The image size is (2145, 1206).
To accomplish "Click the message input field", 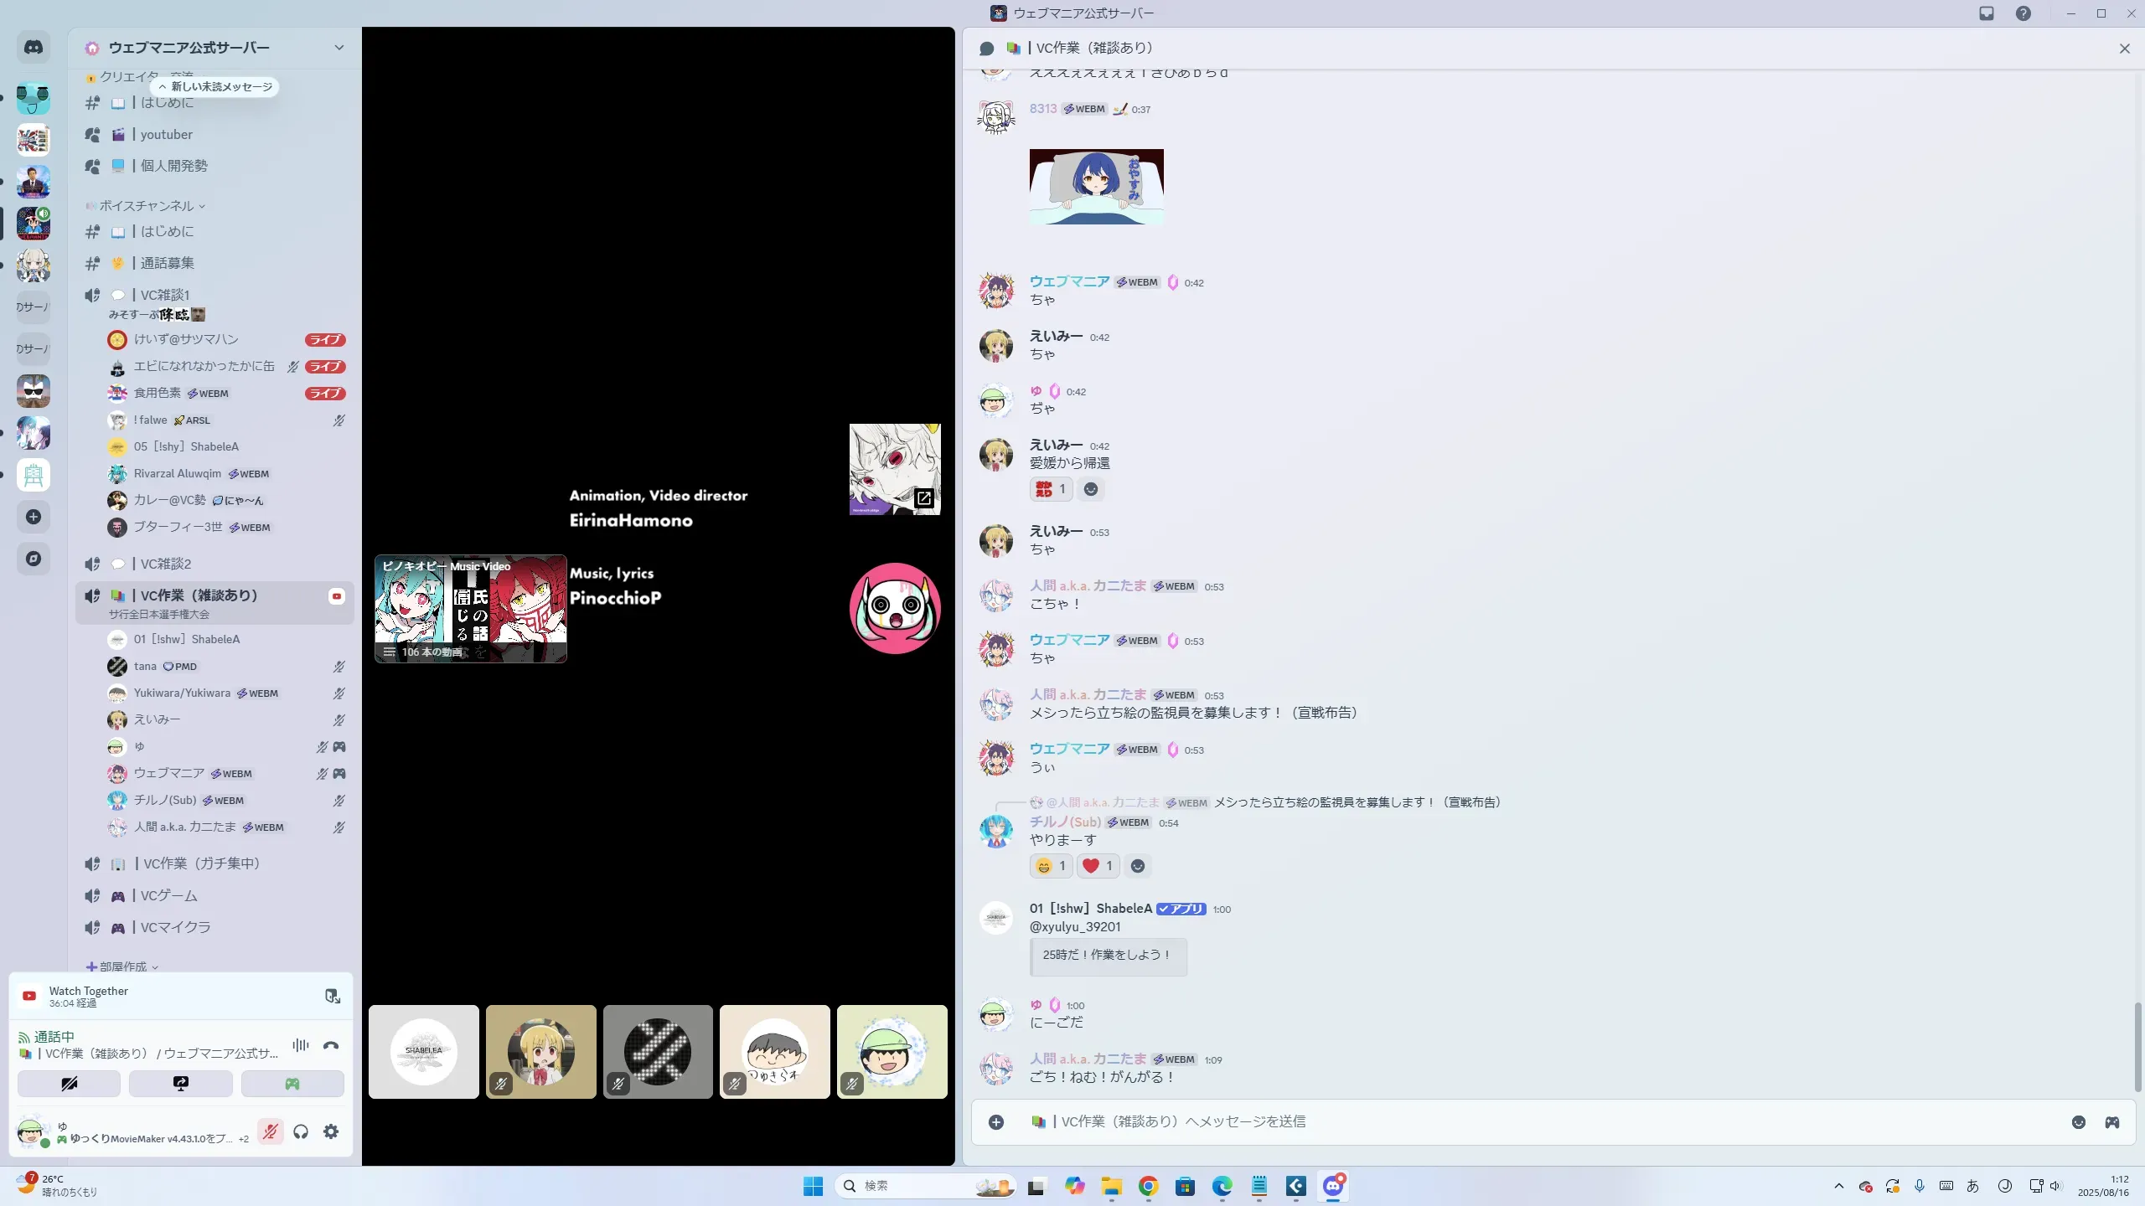I will pos(1508,1122).
